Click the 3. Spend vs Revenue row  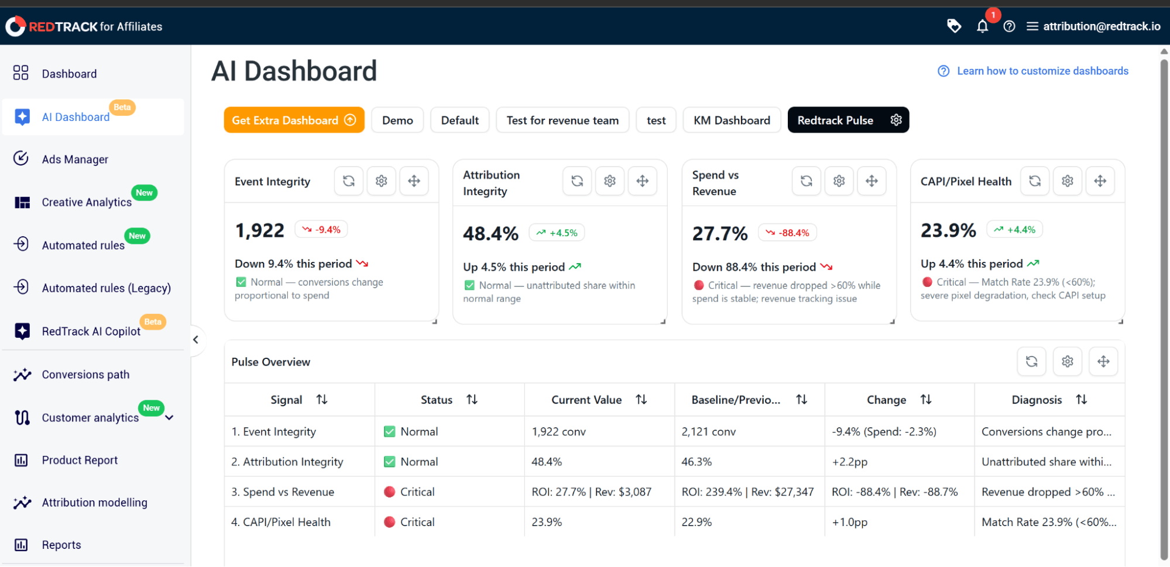pos(674,492)
